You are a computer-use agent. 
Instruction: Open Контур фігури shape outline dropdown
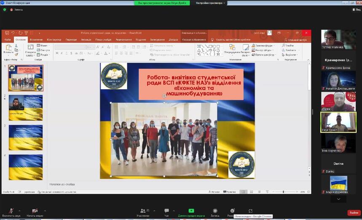(x=263, y=50)
